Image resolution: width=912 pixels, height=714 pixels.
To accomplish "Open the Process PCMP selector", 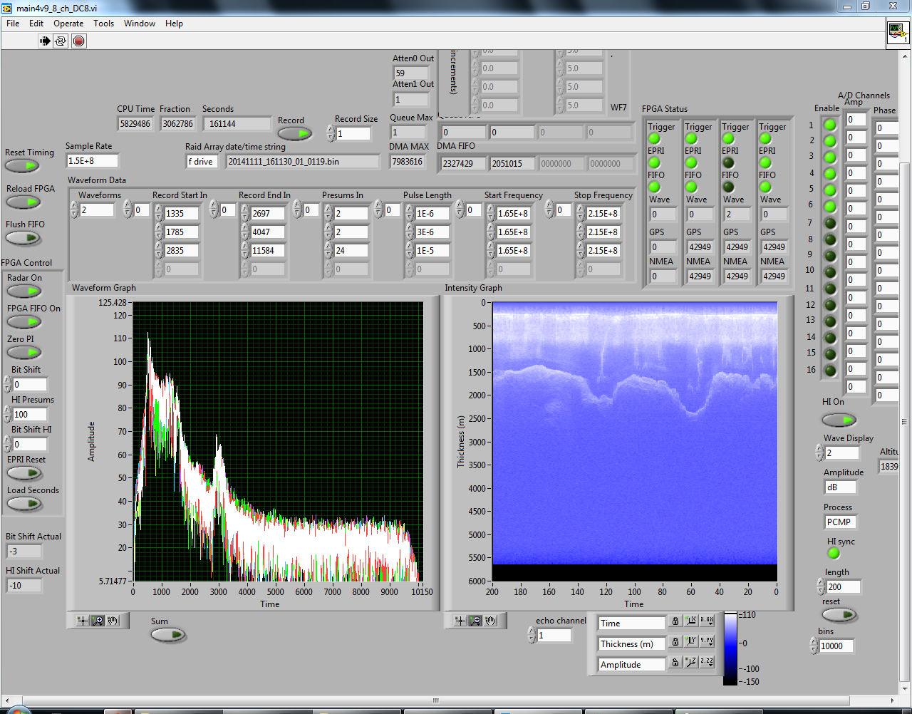I will point(839,522).
